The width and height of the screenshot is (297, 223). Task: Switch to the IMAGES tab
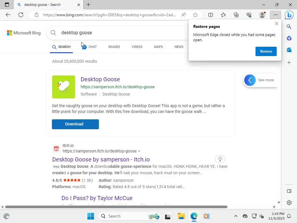click(114, 47)
